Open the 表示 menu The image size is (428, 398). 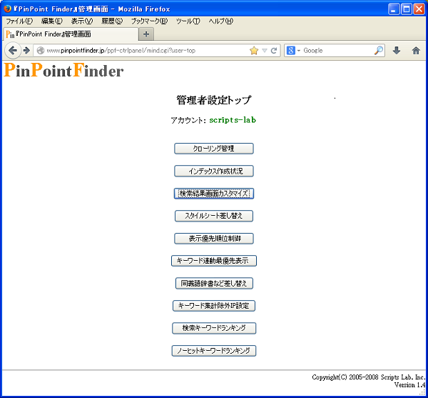pyautogui.click(x=81, y=21)
